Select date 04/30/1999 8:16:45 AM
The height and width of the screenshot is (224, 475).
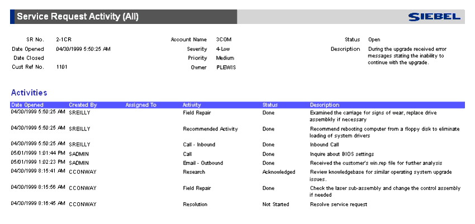click(x=38, y=204)
